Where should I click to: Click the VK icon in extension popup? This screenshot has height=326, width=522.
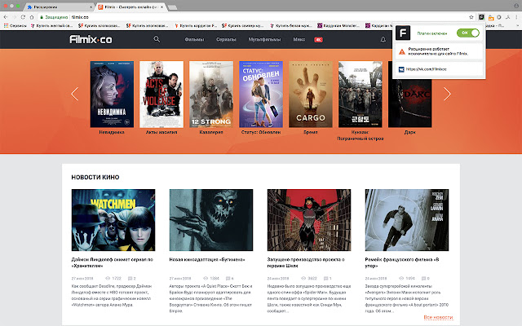[400, 69]
